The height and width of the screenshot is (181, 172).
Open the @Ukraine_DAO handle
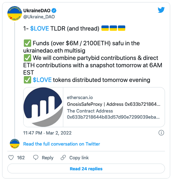tap(39, 17)
